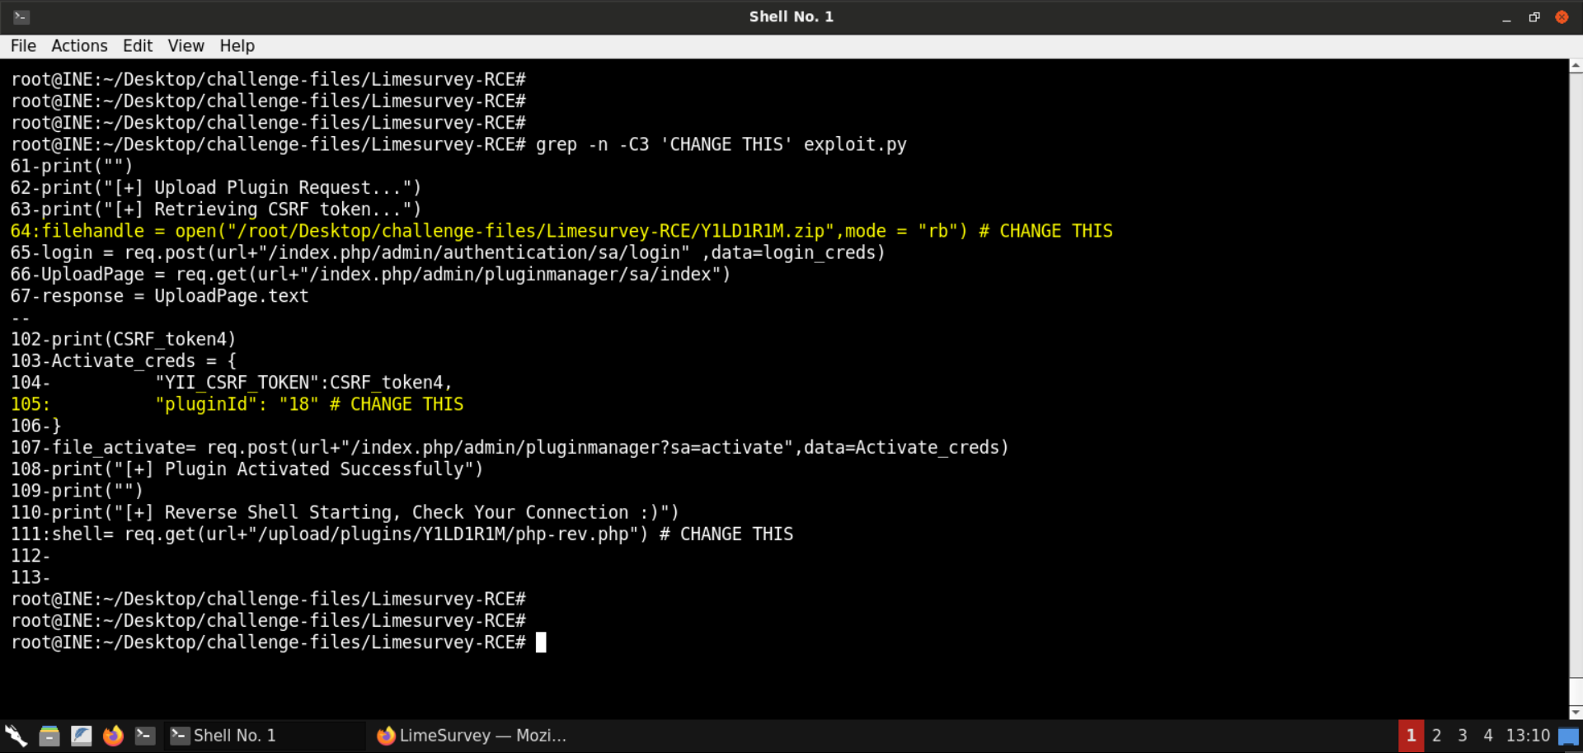Launch Firefox from the taskbar launcher
Screen dimensions: 1583x753
(x=113, y=735)
